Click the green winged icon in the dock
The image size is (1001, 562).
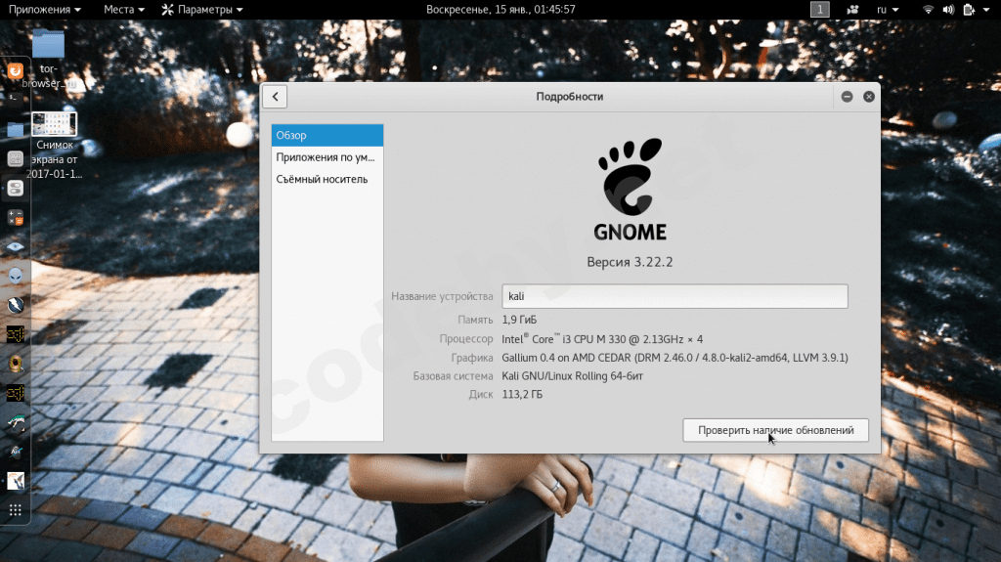tap(16, 422)
